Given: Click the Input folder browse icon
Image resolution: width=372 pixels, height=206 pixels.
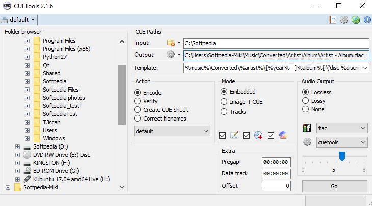Looking at the screenshot, I should 171,43.
